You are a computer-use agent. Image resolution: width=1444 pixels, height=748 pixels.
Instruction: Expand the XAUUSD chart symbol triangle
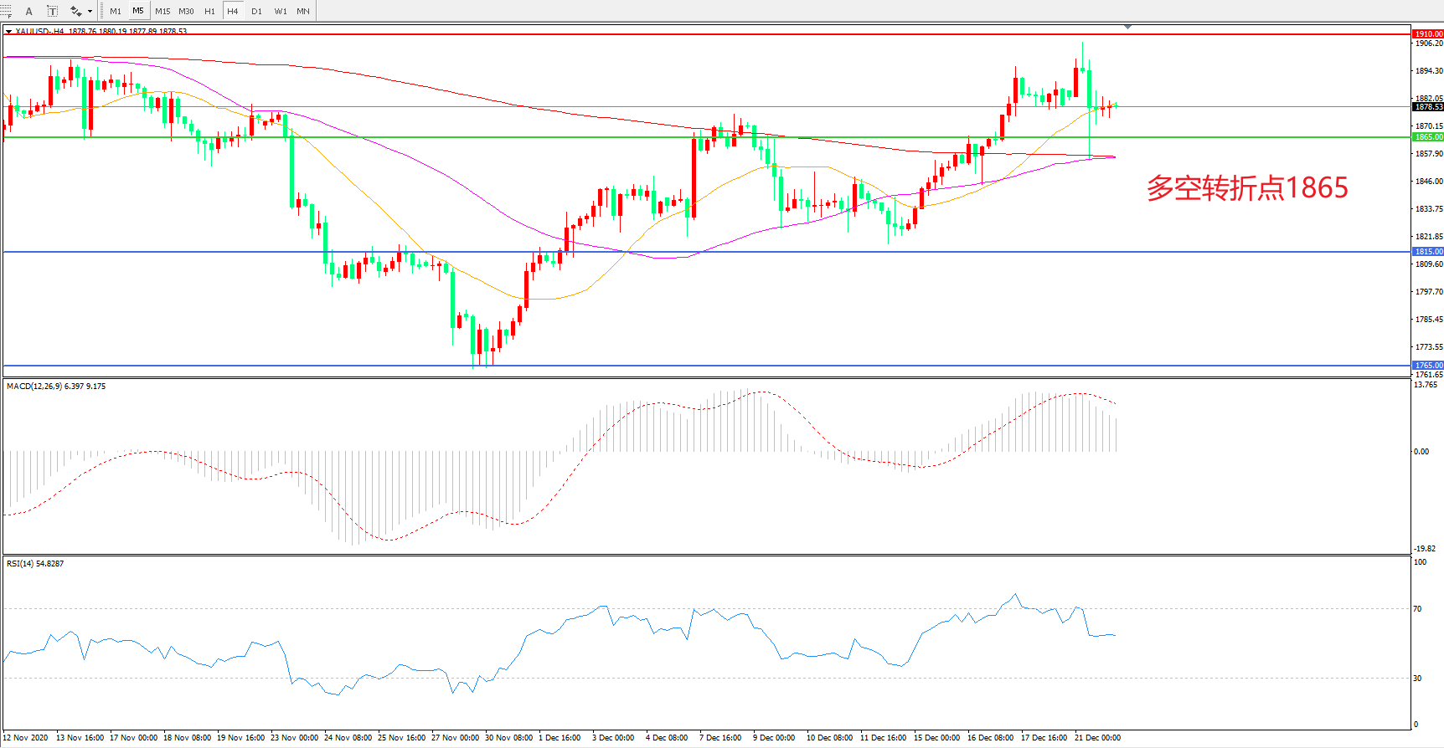(x=8, y=32)
